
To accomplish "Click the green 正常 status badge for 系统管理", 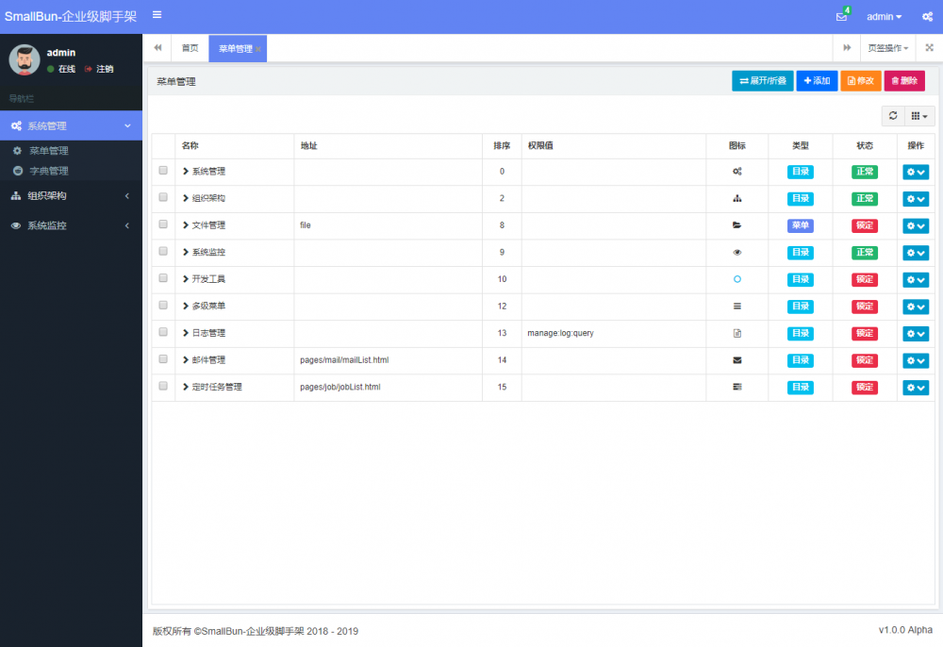I will click(865, 172).
